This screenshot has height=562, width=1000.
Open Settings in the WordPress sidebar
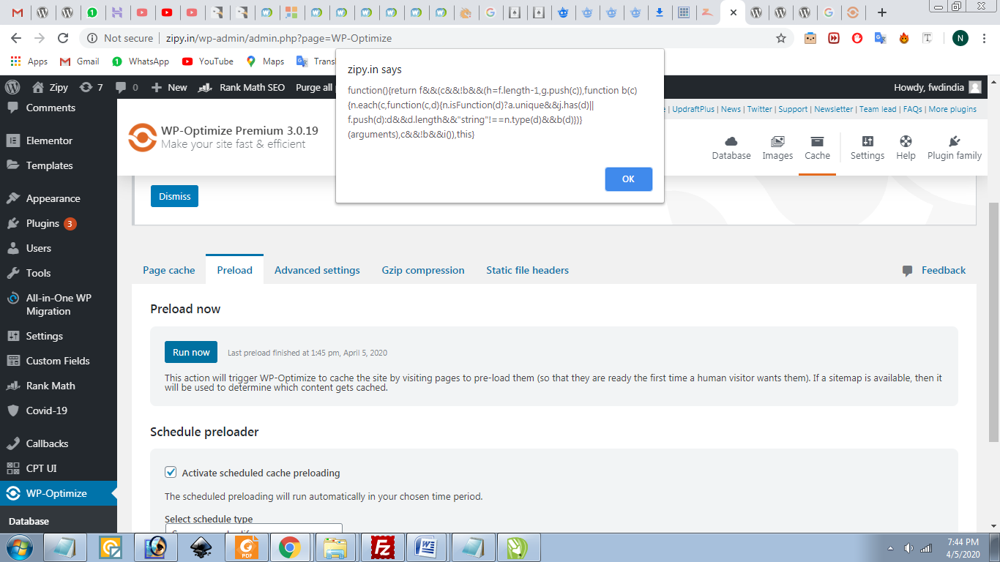[x=59, y=336]
